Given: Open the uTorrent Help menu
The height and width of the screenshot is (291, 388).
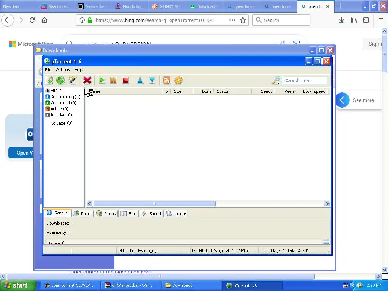Looking at the screenshot, I should pos(78,70).
